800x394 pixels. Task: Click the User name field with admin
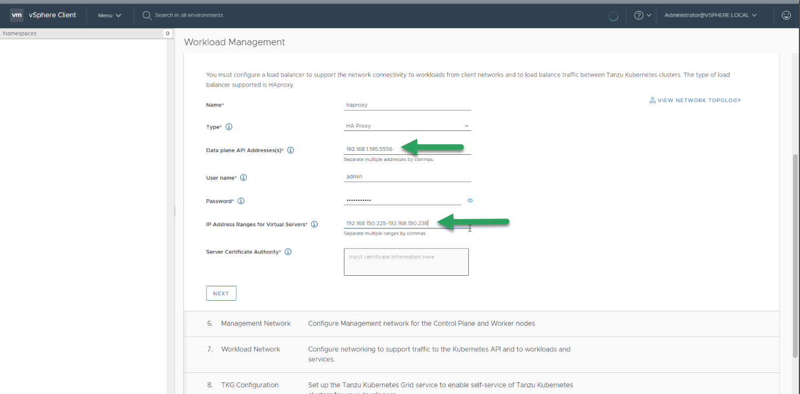(x=407, y=177)
